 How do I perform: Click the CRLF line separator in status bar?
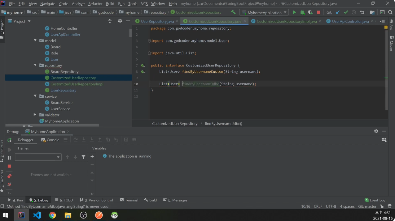[318, 206]
